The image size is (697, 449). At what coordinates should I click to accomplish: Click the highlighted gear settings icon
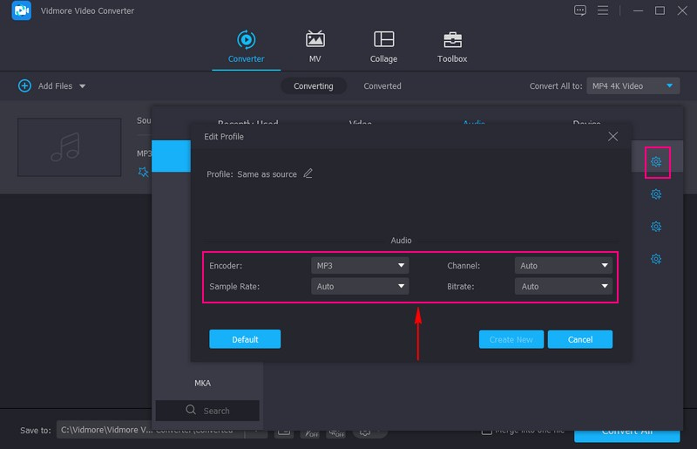[x=656, y=162]
